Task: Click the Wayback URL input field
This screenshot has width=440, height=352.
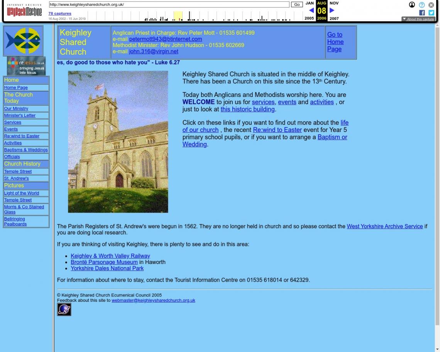Action: [x=169, y=5]
